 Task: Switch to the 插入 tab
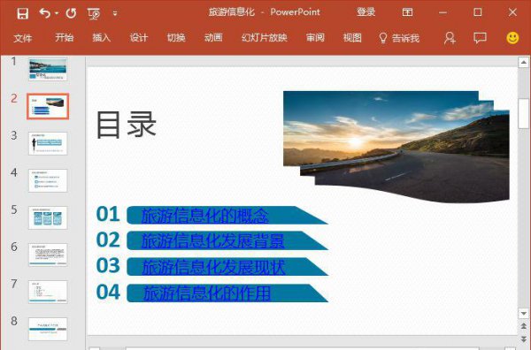point(102,37)
